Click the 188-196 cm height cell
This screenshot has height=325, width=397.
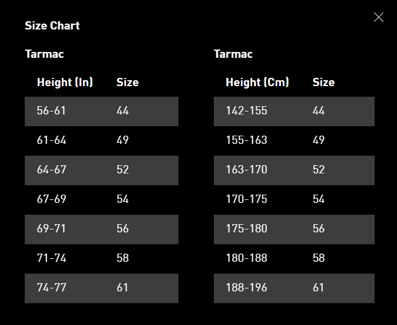click(246, 288)
